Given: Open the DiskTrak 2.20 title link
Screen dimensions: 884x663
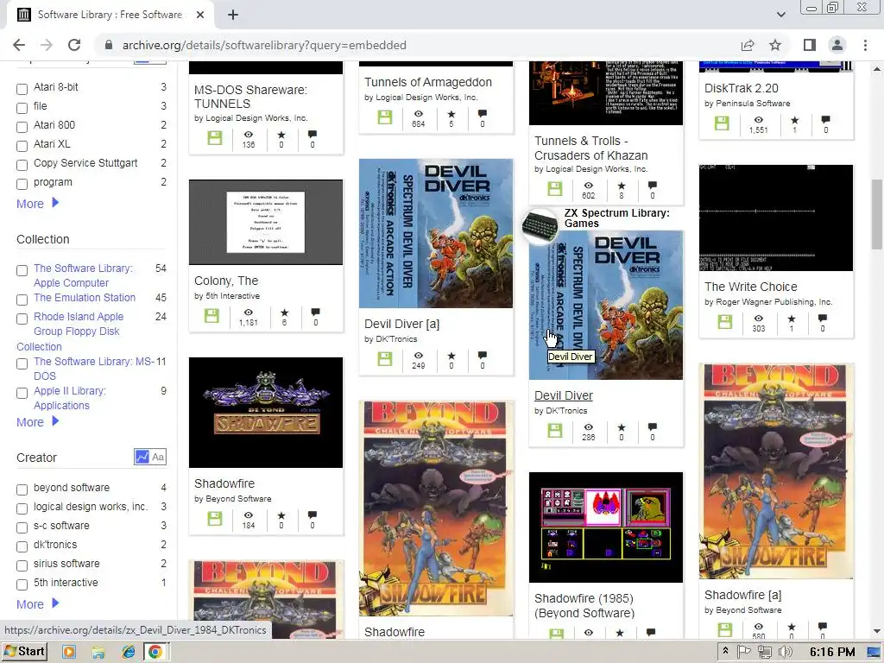Looking at the screenshot, I should (741, 88).
